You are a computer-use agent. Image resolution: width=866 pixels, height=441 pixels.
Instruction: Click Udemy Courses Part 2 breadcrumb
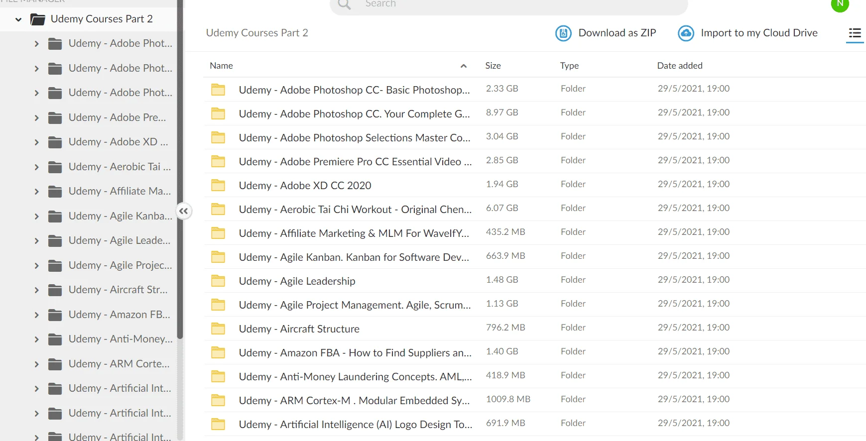tap(257, 33)
